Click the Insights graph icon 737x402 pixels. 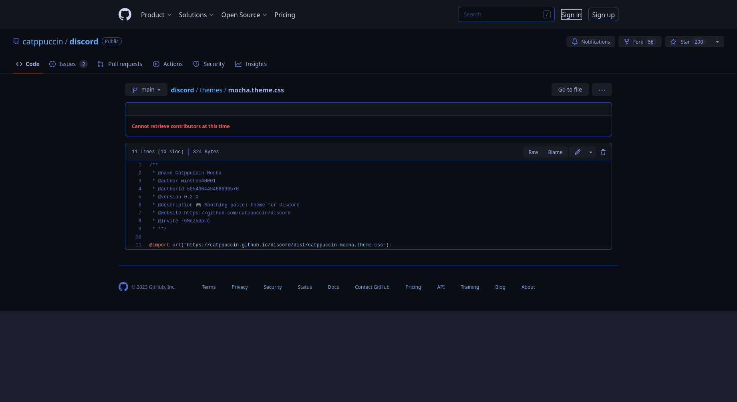pyautogui.click(x=238, y=64)
